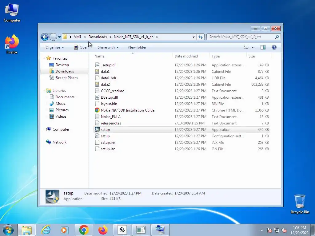Select the _setup.dll file icon
The height and width of the screenshot is (236, 315).
97,65
